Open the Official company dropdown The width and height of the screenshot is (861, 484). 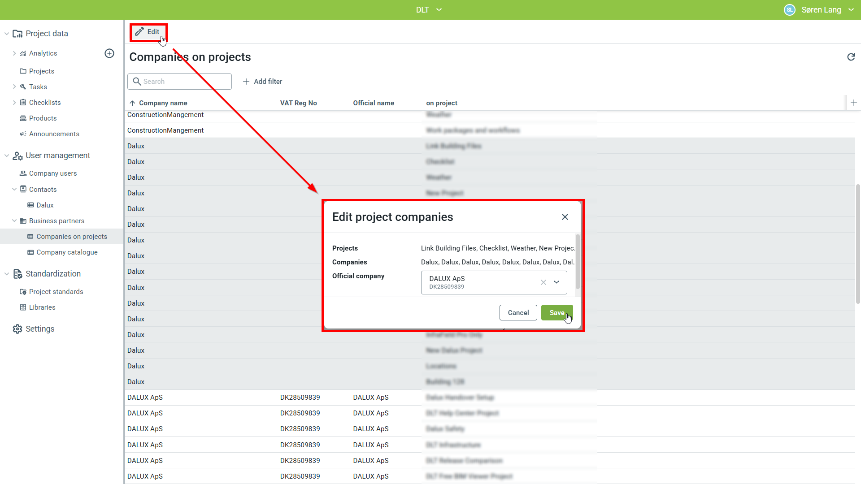pyautogui.click(x=557, y=282)
